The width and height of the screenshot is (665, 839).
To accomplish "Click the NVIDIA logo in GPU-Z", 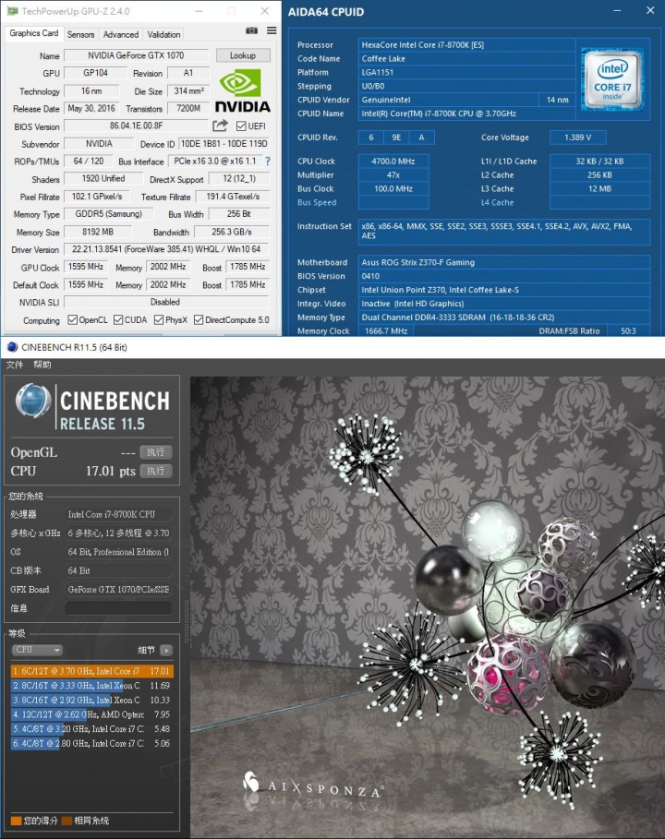I will 243,90.
